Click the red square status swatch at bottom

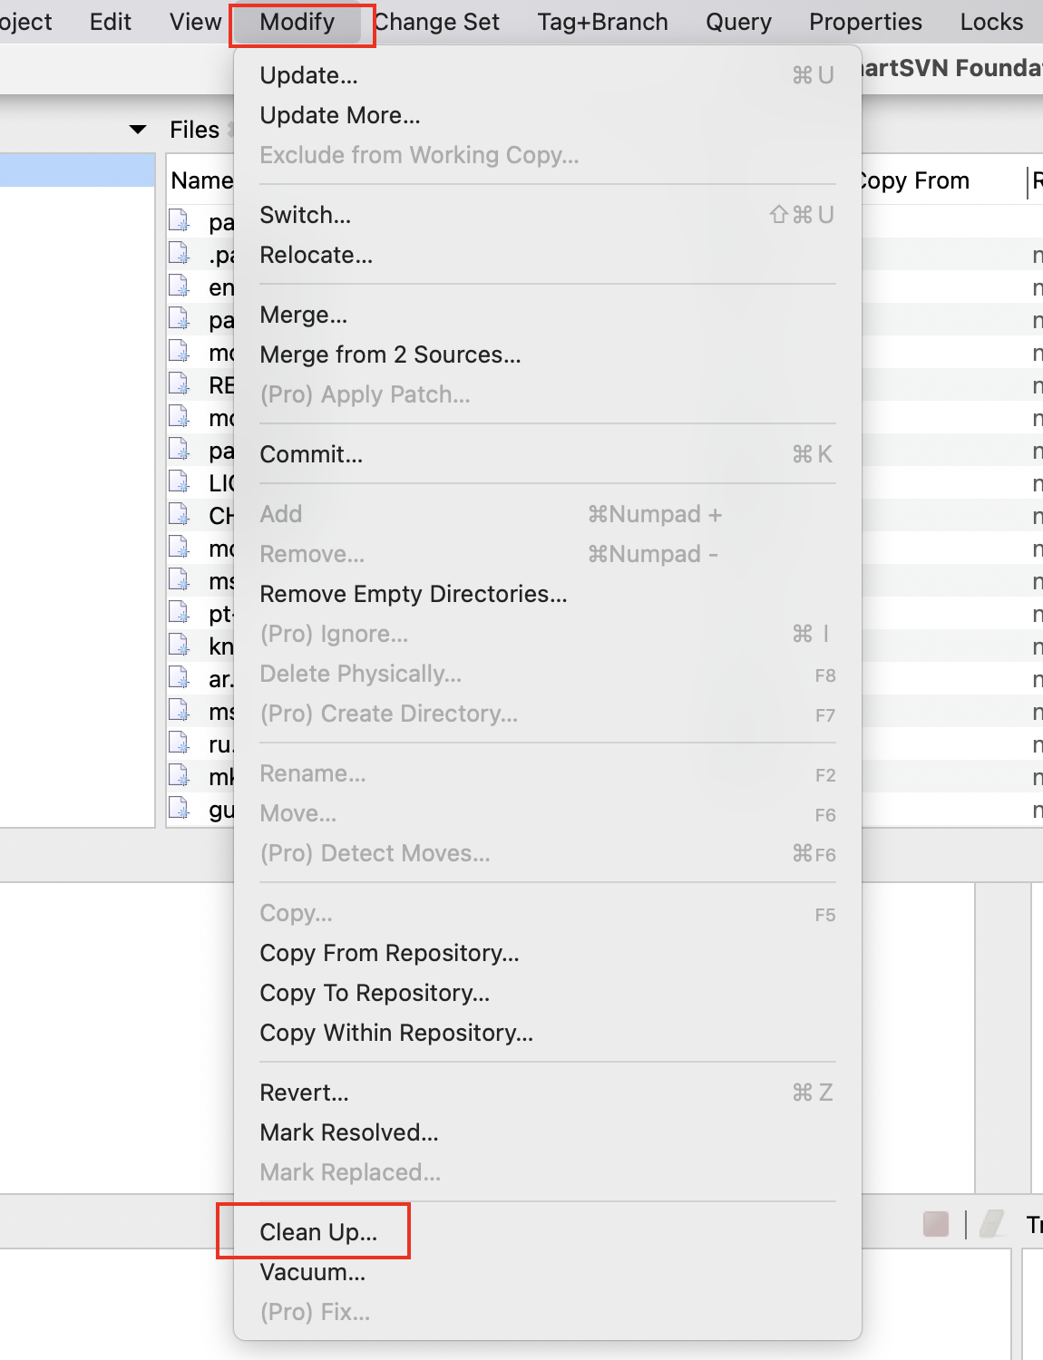pos(934,1223)
